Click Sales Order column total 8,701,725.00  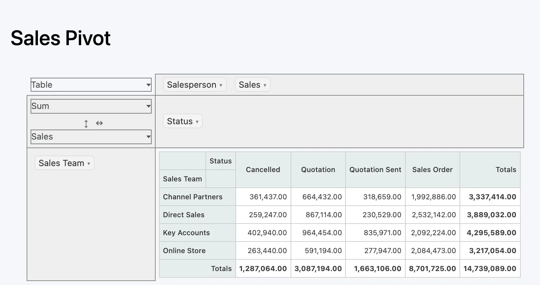(x=433, y=268)
